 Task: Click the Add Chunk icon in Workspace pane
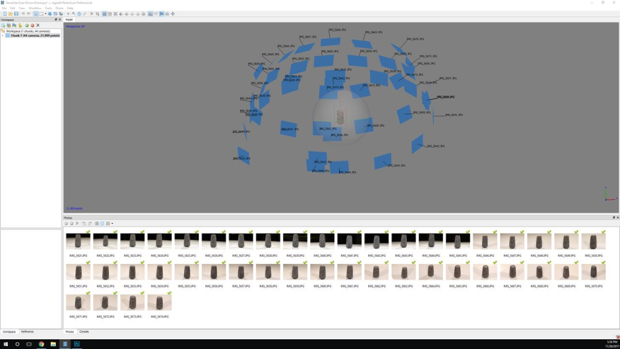pyautogui.click(x=4, y=25)
